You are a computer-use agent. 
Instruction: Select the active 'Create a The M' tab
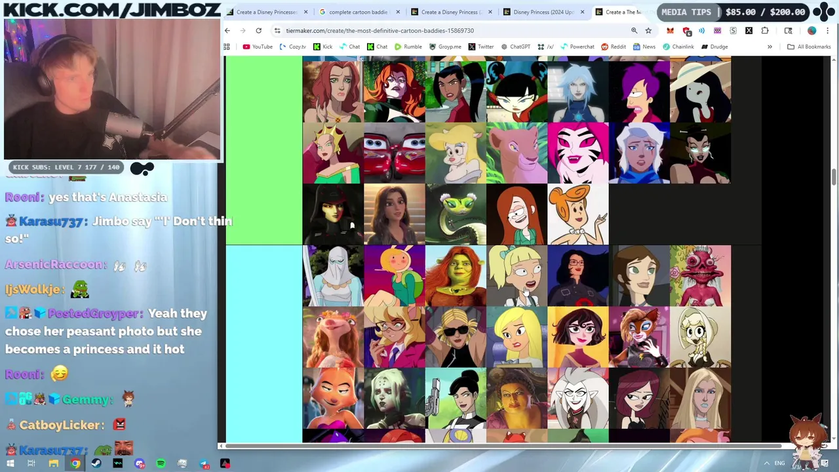pos(623,12)
